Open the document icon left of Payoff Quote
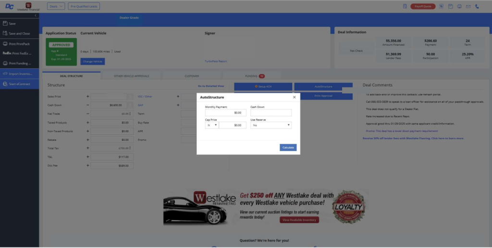 point(405,6)
